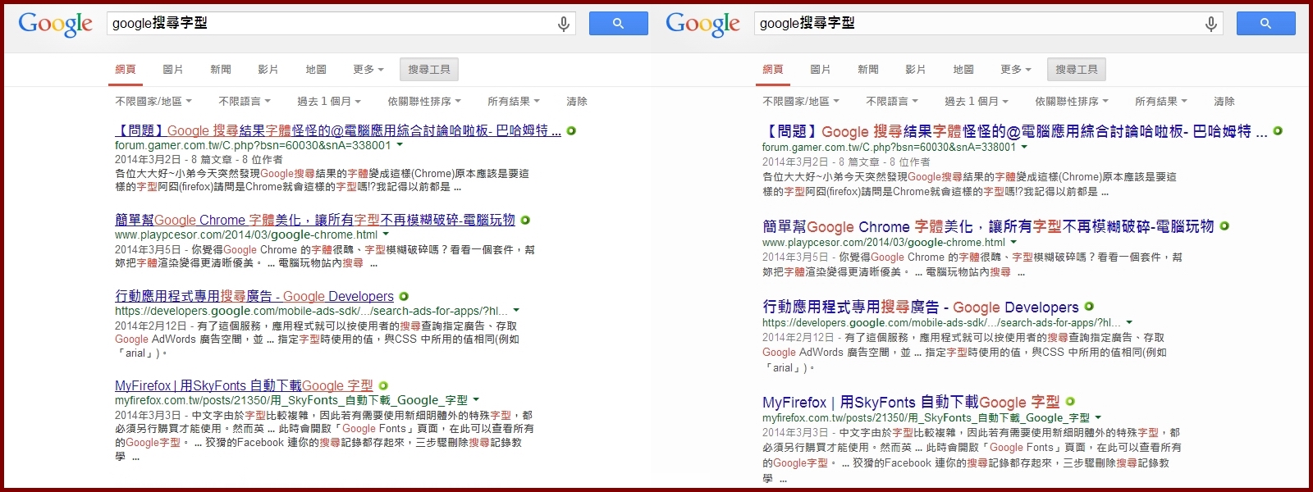This screenshot has width=1313, height=492.
Task: Click the Google logo in the left window
Action: pos(56,24)
